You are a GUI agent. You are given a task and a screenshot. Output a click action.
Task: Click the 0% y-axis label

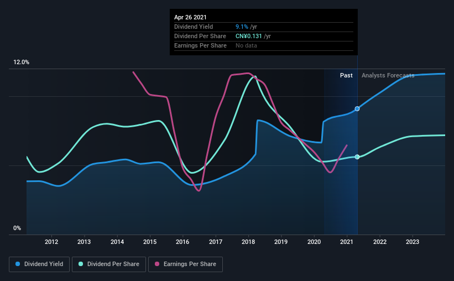(x=17, y=228)
